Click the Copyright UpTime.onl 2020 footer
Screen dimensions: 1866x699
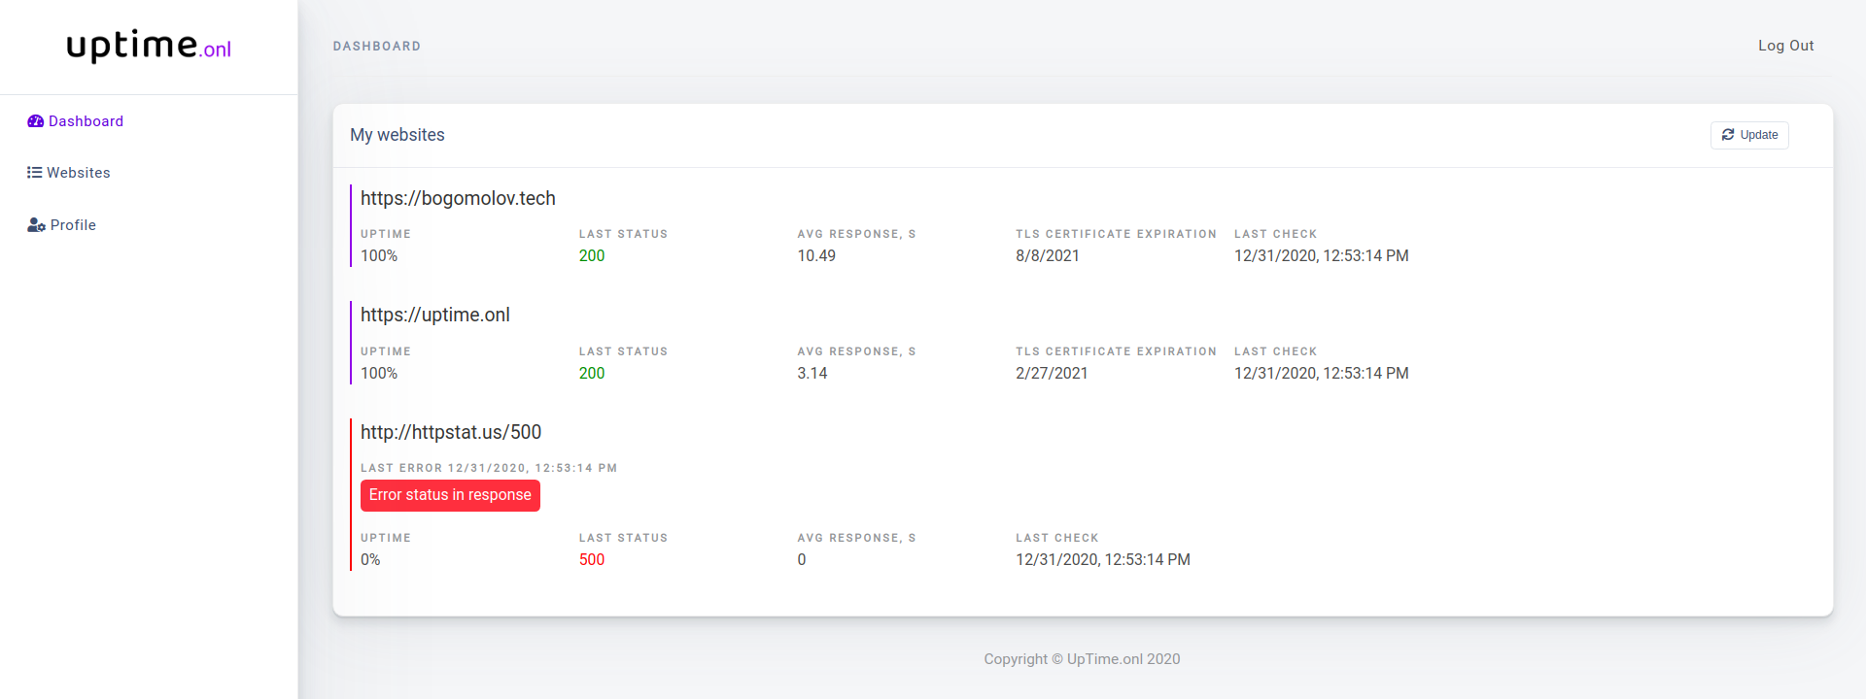pos(1082,659)
